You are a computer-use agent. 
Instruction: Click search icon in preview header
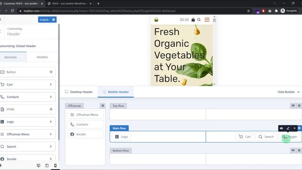pos(199,20)
